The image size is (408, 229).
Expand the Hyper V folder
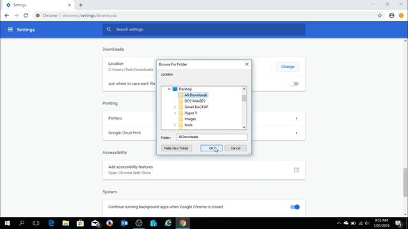(x=175, y=113)
